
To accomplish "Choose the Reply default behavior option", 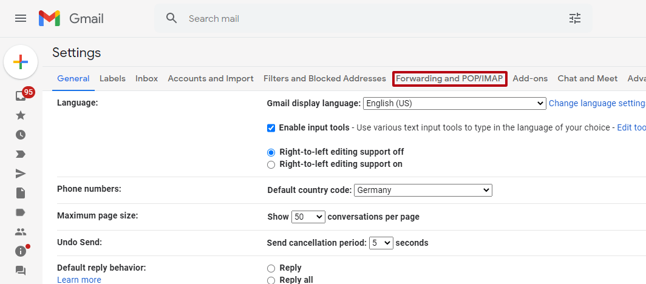I will coord(271,268).
